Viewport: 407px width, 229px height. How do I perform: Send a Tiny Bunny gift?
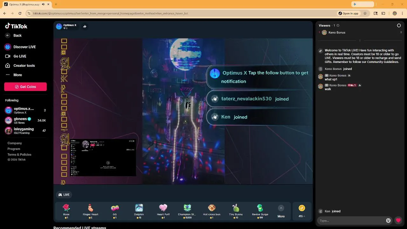click(236, 212)
